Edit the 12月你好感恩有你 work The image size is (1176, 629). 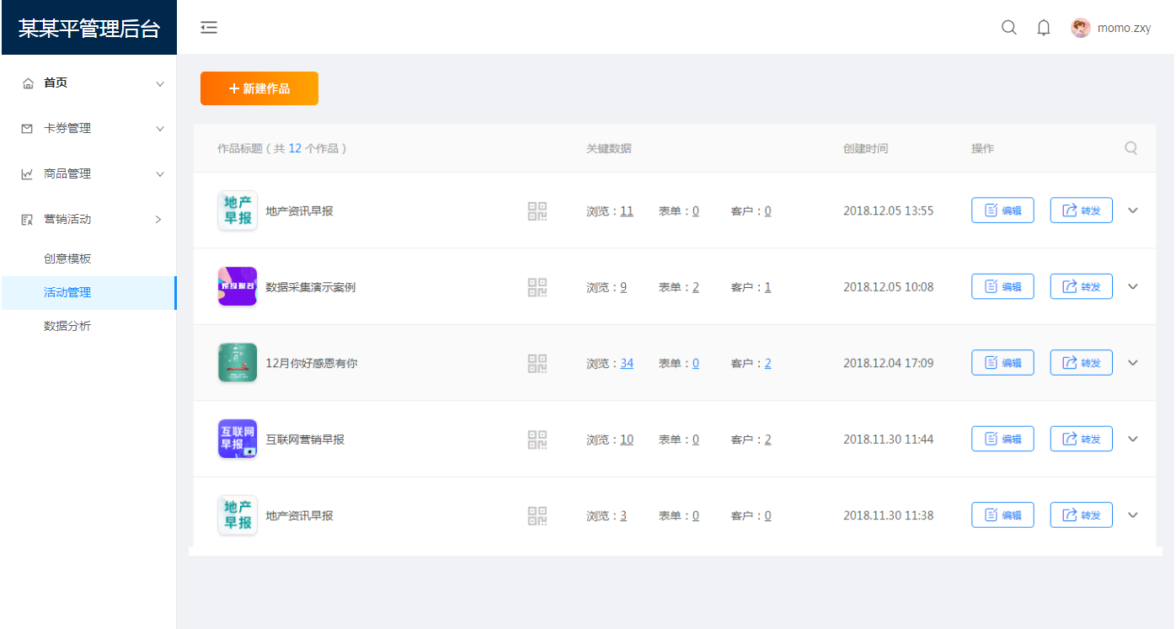point(1002,363)
